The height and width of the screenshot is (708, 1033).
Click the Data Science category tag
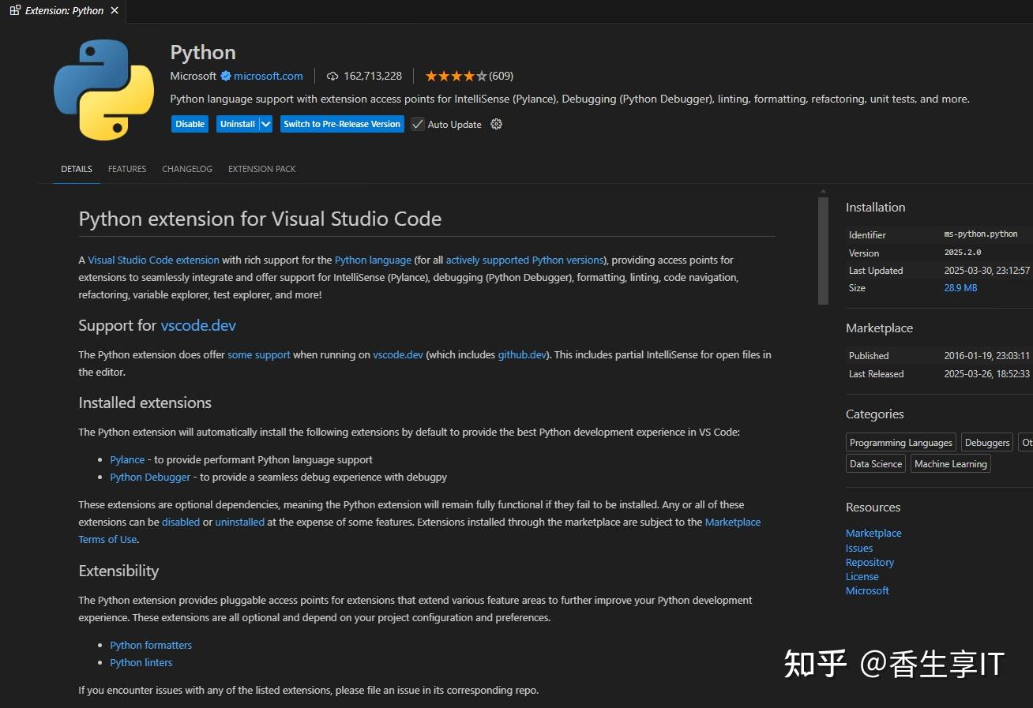point(875,463)
